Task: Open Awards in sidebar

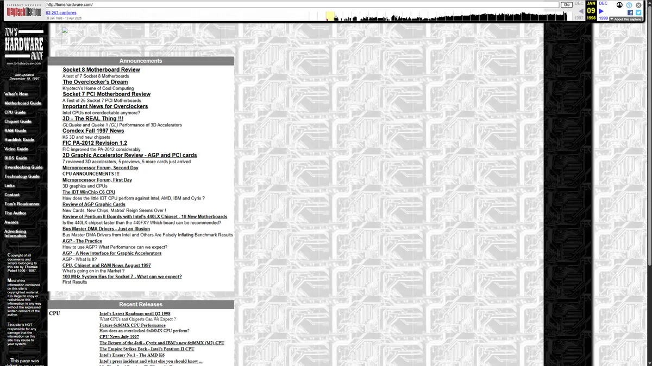Action: tap(11, 222)
